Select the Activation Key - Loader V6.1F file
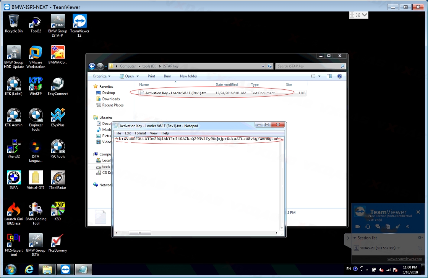428x278 pixels. pyautogui.click(x=222, y=93)
